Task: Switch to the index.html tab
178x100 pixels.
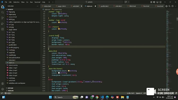Action: pyautogui.click(x=47, y=6)
